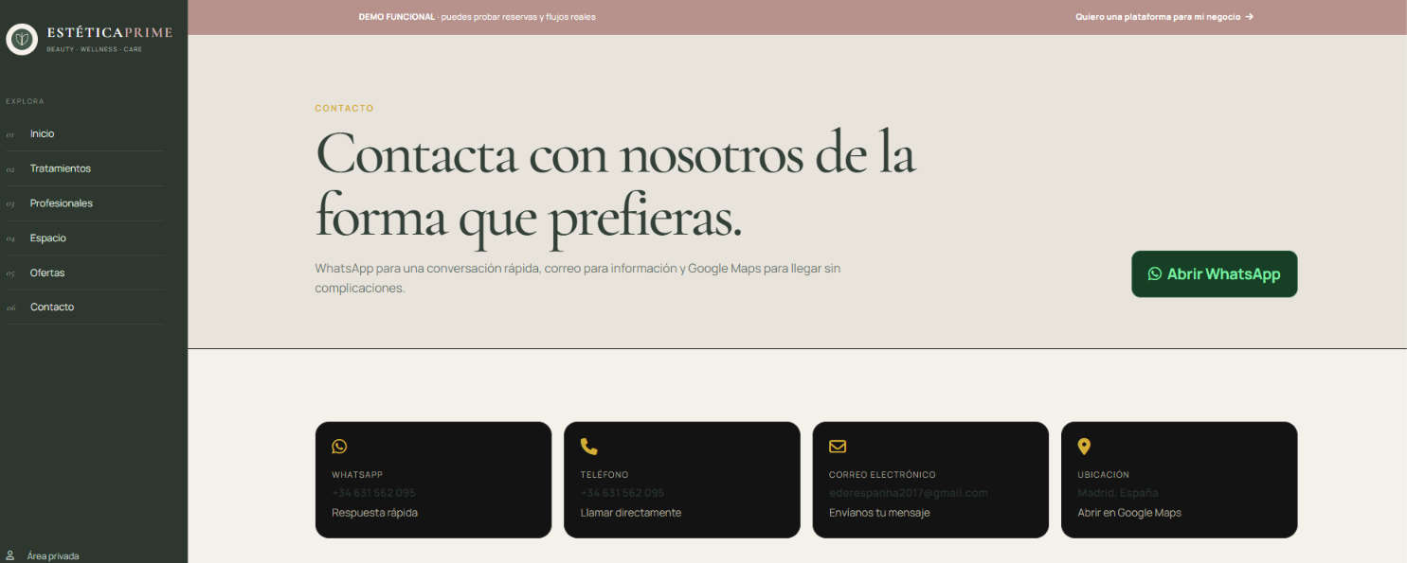Screen dimensions: 1407x563
Task: Click the envelope icon on the email card
Action: tap(838, 447)
